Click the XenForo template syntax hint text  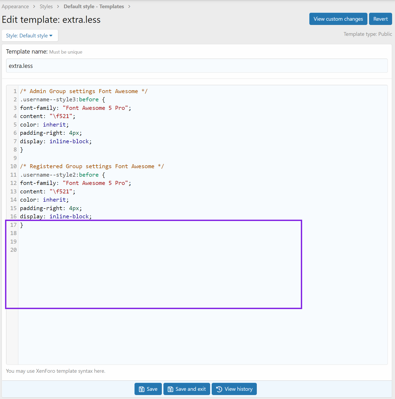click(x=56, y=371)
